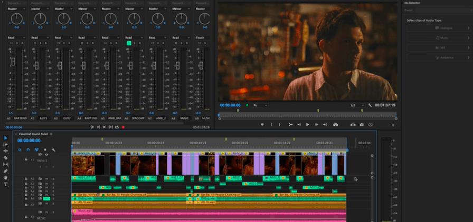The width and height of the screenshot is (473, 222).
Task: Select Music.wav clip on pink track
Action: click(x=209, y=216)
